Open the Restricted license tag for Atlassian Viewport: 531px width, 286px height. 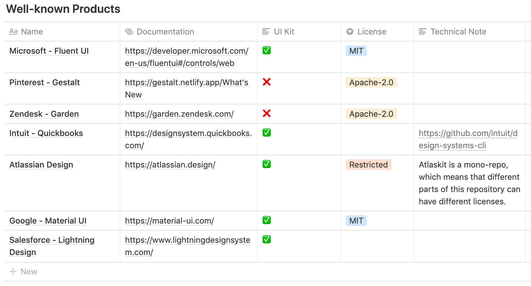point(368,165)
